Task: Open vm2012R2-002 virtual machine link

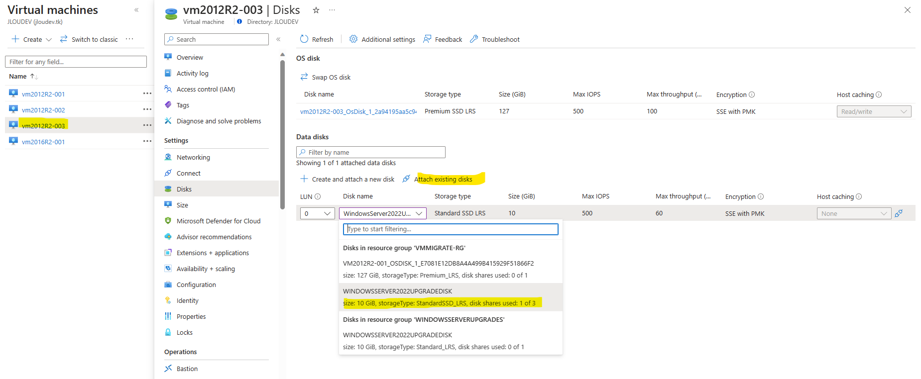Action: pyautogui.click(x=43, y=110)
